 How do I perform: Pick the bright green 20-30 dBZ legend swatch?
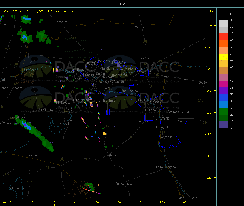(223, 111)
